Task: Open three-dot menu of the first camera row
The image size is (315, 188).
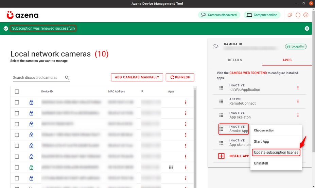Action: click(x=186, y=103)
